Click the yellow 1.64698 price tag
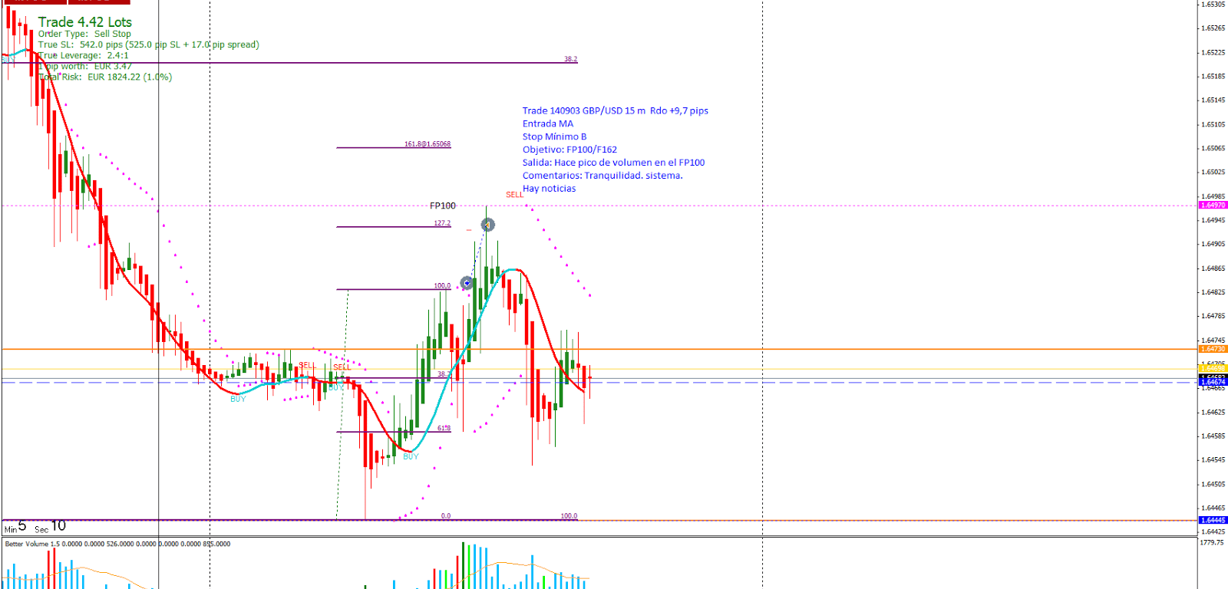The image size is (1228, 589). point(1213,369)
